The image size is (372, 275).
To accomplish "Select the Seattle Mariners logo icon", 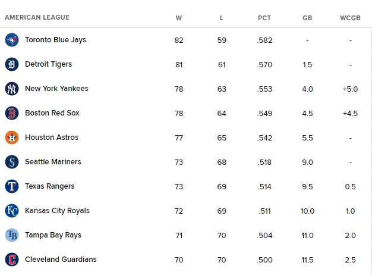I will click(x=12, y=162).
